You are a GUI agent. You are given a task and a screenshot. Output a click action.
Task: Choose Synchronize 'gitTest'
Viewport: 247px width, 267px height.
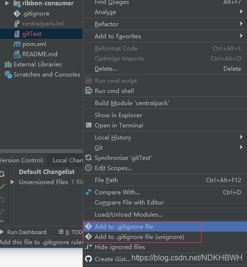[165, 158]
